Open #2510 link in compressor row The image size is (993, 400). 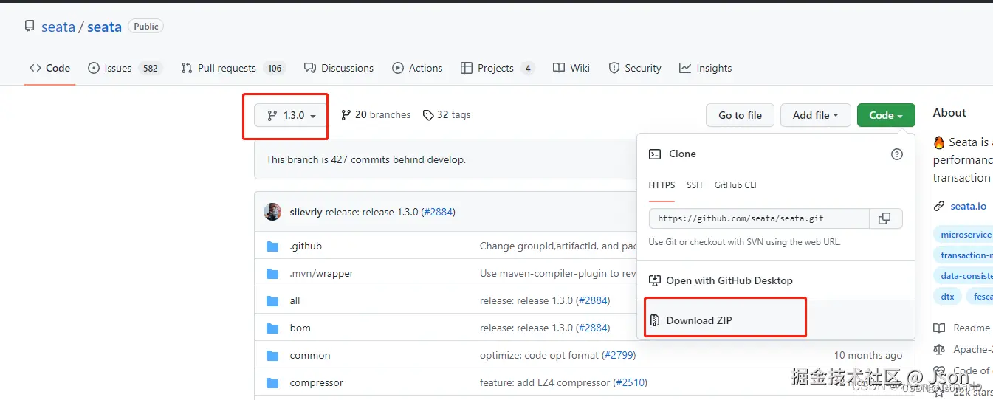[x=630, y=382]
